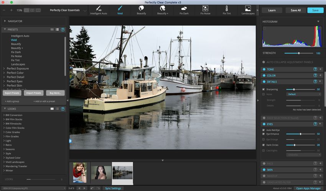Apply the Fix Noise toolbar preset

pyautogui.click(x=205, y=10)
